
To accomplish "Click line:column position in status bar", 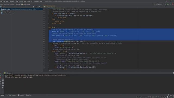I will pos(149,97).
